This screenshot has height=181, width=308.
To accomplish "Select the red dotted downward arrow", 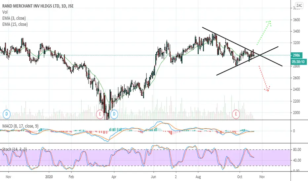I will tap(264, 78).
